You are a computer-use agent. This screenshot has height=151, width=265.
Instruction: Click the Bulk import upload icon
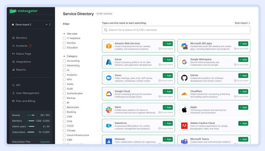coord(249,23)
